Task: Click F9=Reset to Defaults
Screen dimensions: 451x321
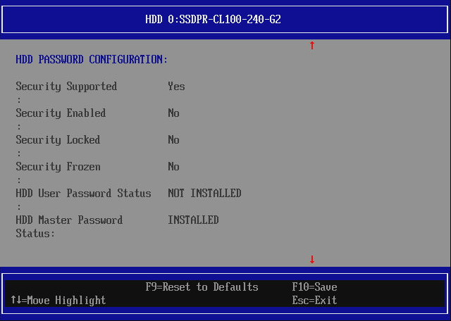Action: coord(202,287)
